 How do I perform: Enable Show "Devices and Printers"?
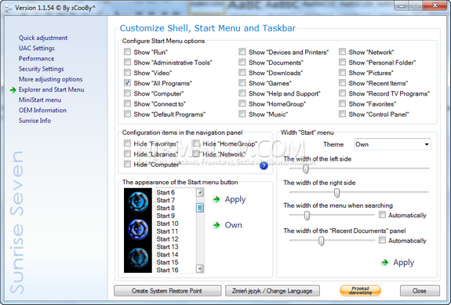[x=242, y=52]
